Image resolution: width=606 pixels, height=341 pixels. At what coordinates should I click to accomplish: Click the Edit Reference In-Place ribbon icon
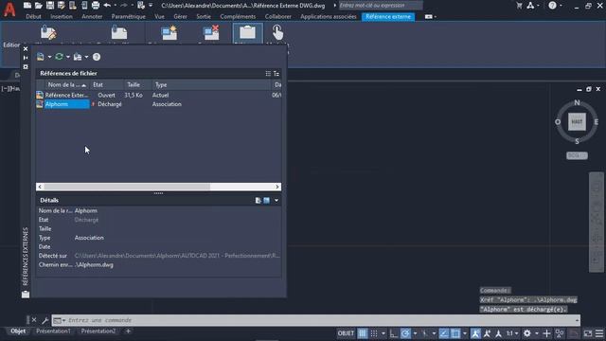click(48, 33)
